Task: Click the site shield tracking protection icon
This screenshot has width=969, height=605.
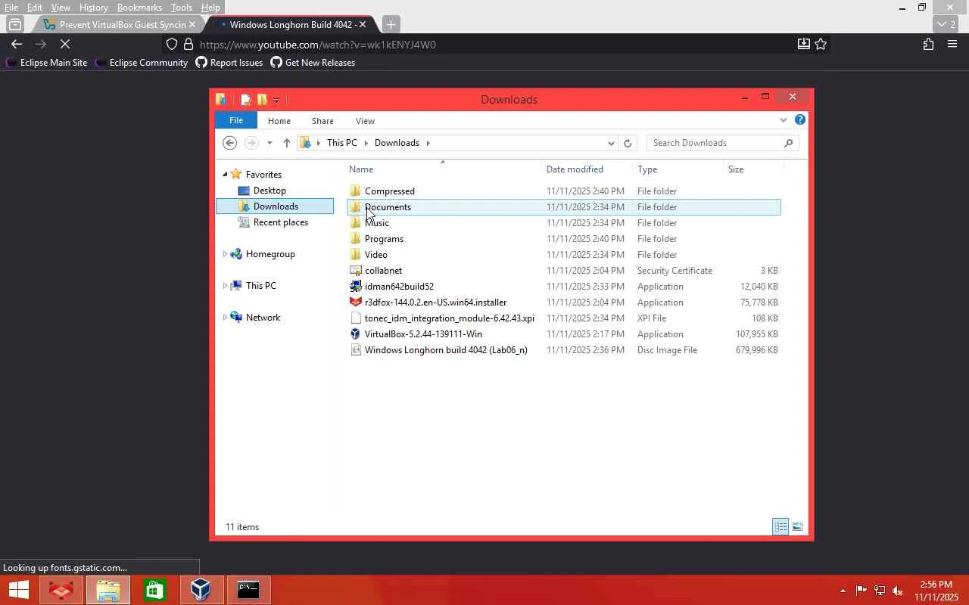Action: 172,45
